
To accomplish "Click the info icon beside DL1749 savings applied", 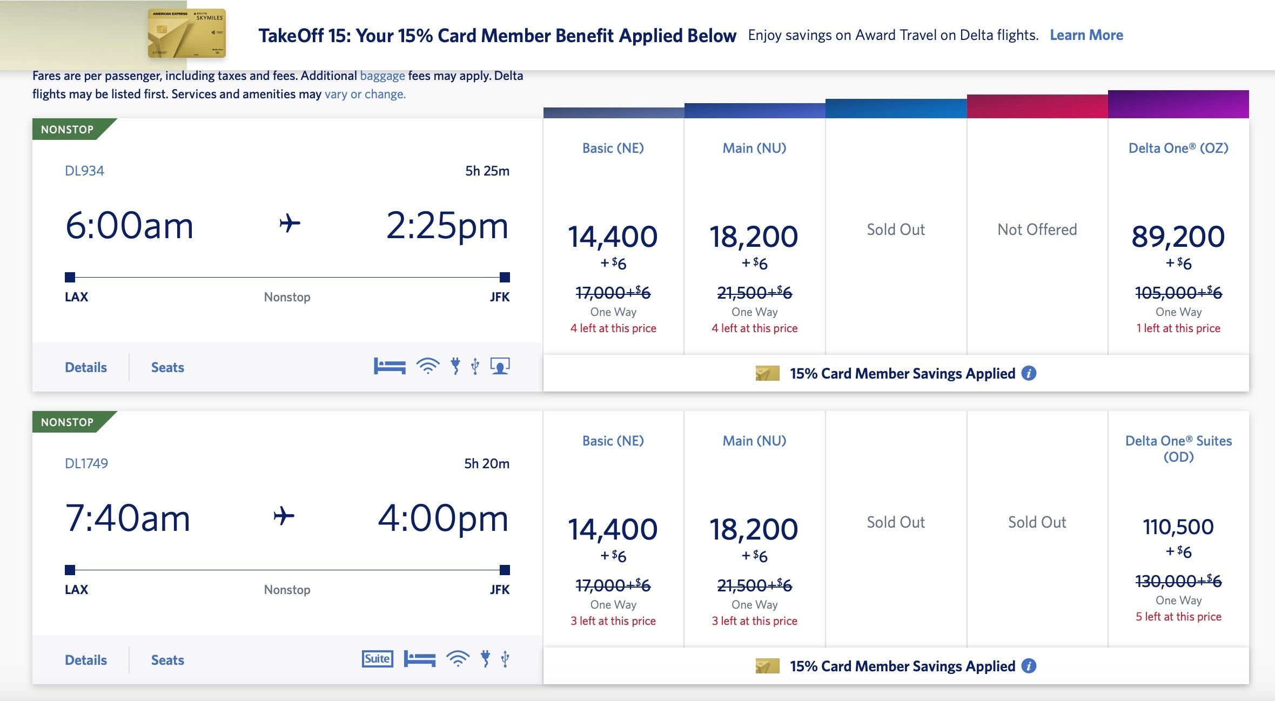I will point(1029,666).
